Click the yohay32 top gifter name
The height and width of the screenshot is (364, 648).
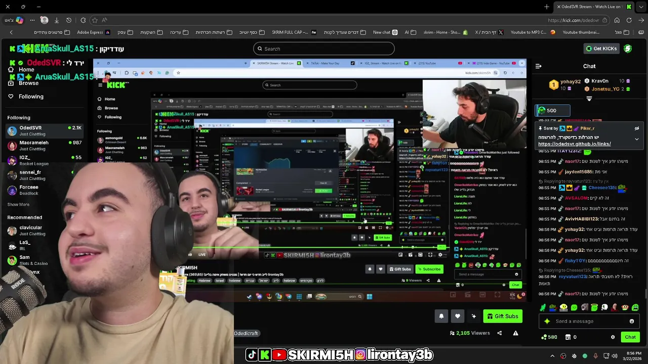coord(571,81)
